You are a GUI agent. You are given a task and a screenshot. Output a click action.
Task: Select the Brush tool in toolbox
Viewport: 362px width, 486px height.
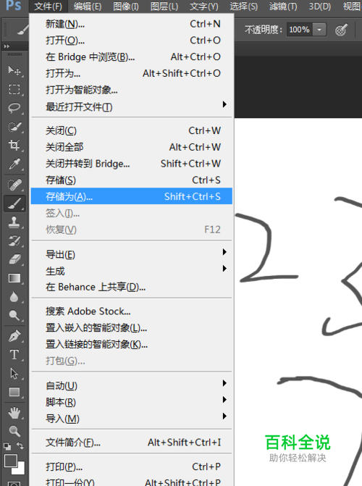14,204
